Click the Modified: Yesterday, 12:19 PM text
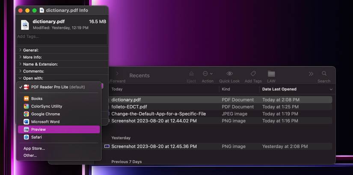 tap(61, 28)
